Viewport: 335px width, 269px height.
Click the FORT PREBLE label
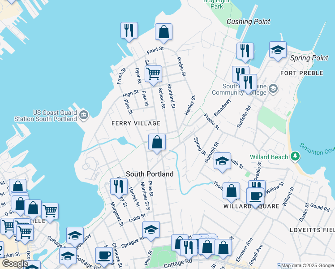click(302, 73)
